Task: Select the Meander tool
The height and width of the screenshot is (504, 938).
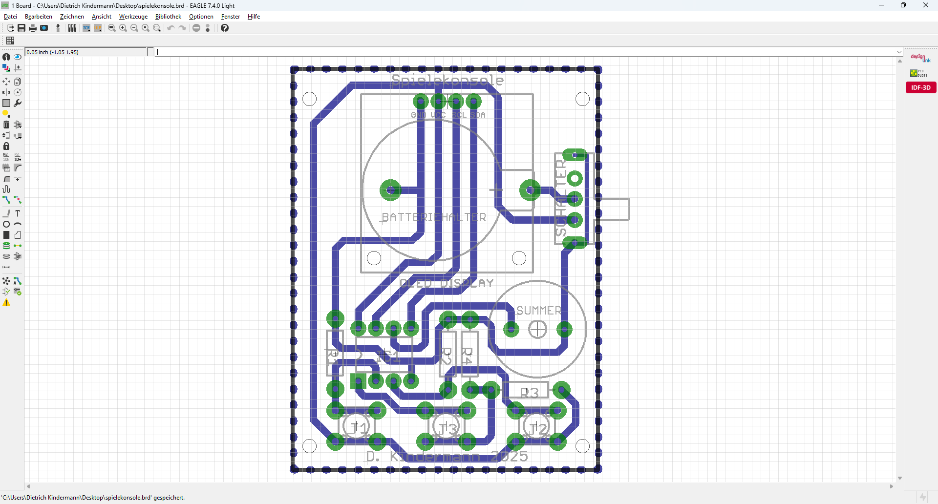Action: [x=6, y=189]
